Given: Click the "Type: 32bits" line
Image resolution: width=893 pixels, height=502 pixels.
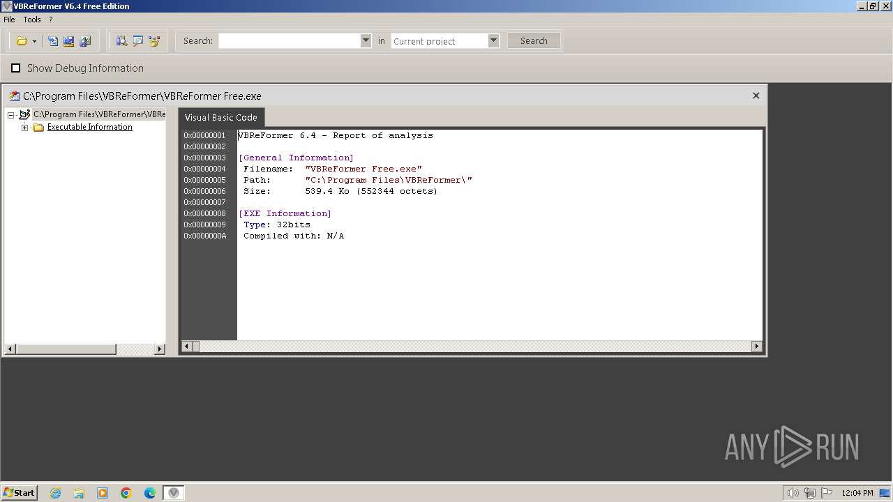Looking at the screenshot, I should pyautogui.click(x=276, y=225).
